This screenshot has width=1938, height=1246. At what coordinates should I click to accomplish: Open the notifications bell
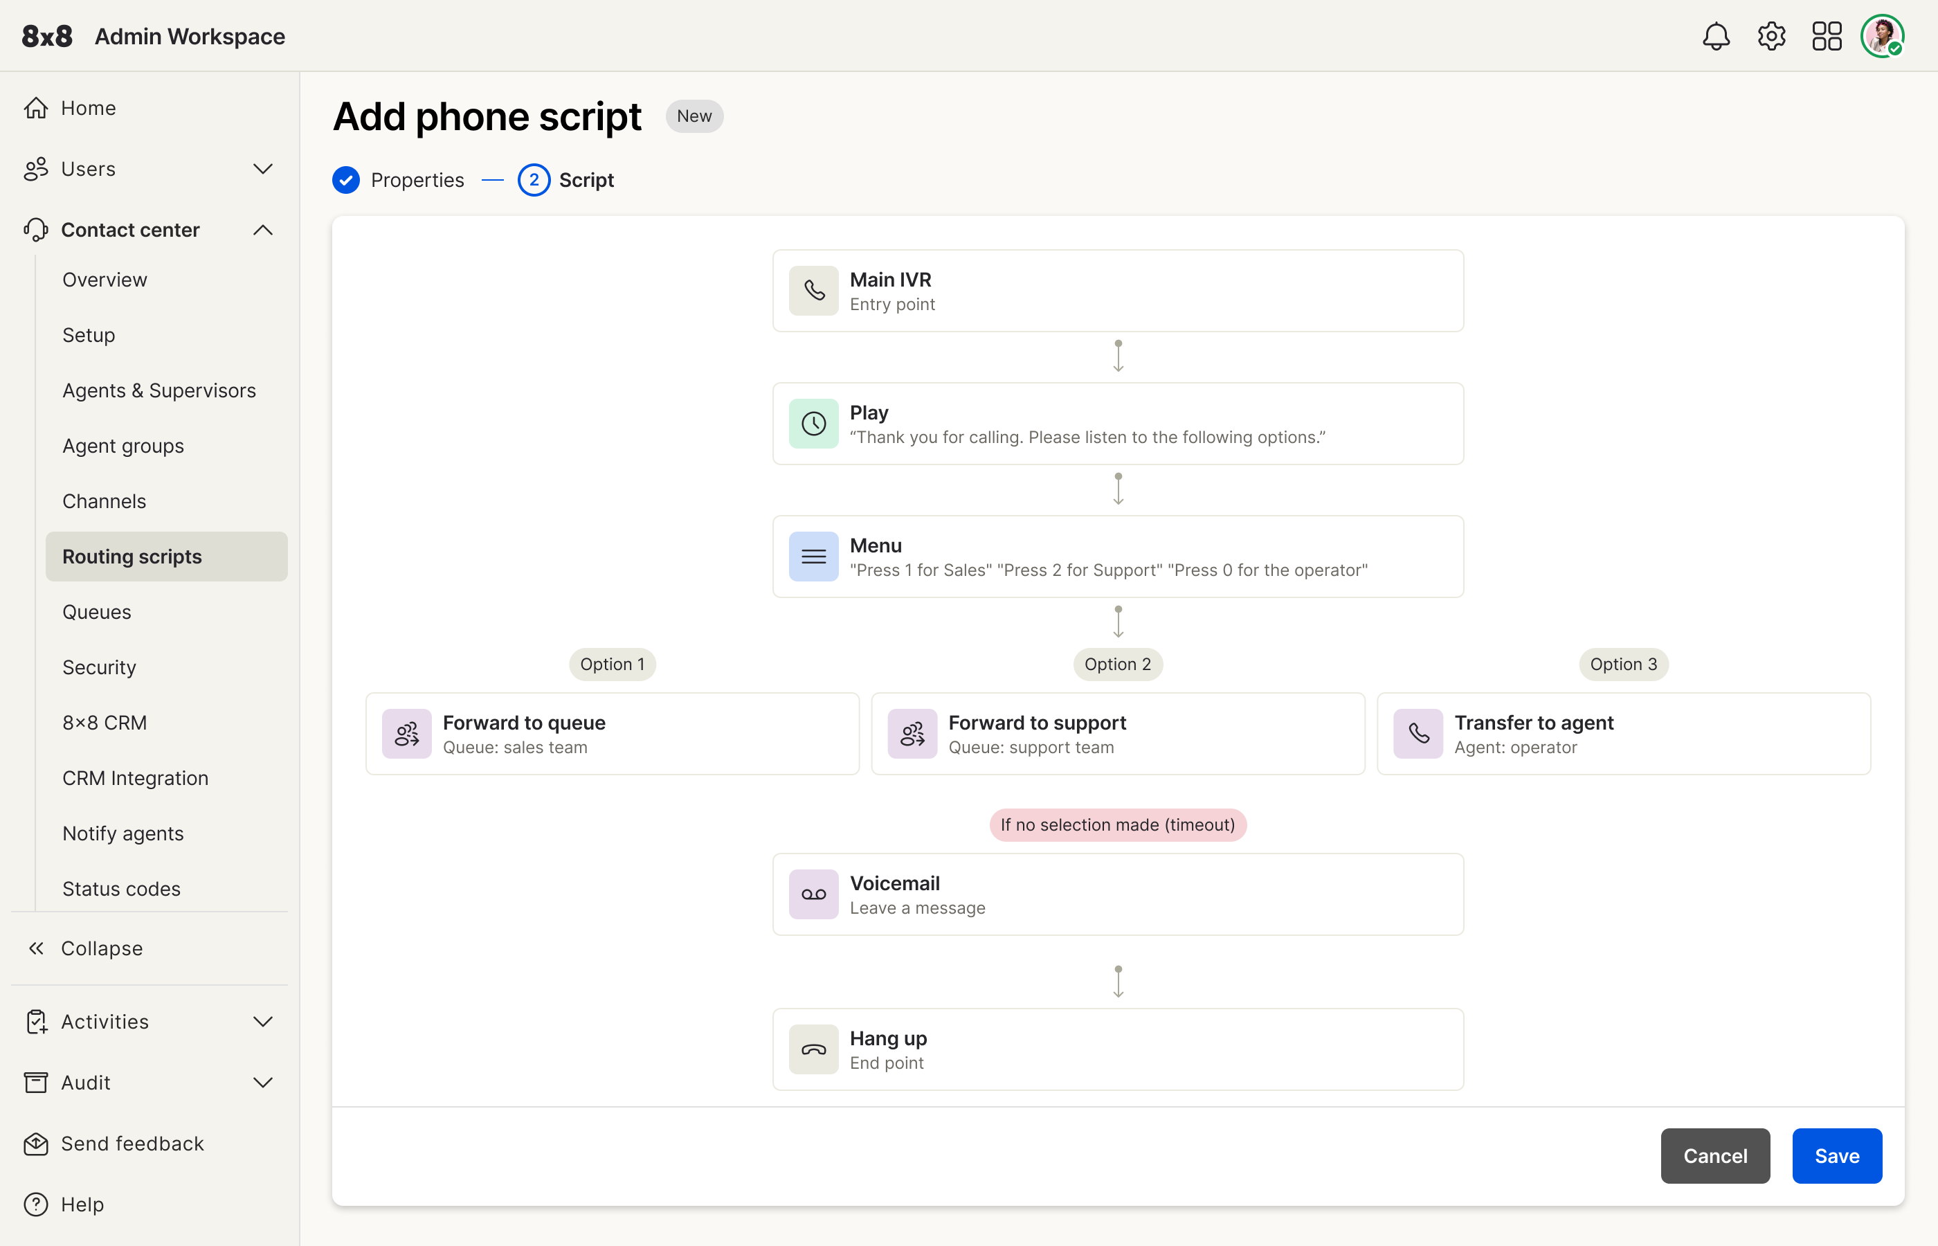(x=1716, y=37)
